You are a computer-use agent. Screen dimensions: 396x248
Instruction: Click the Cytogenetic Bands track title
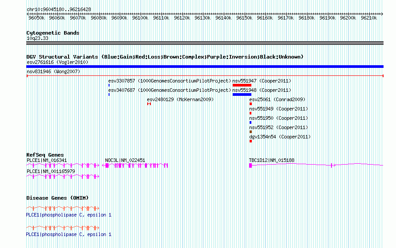pyautogui.click(x=53, y=33)
